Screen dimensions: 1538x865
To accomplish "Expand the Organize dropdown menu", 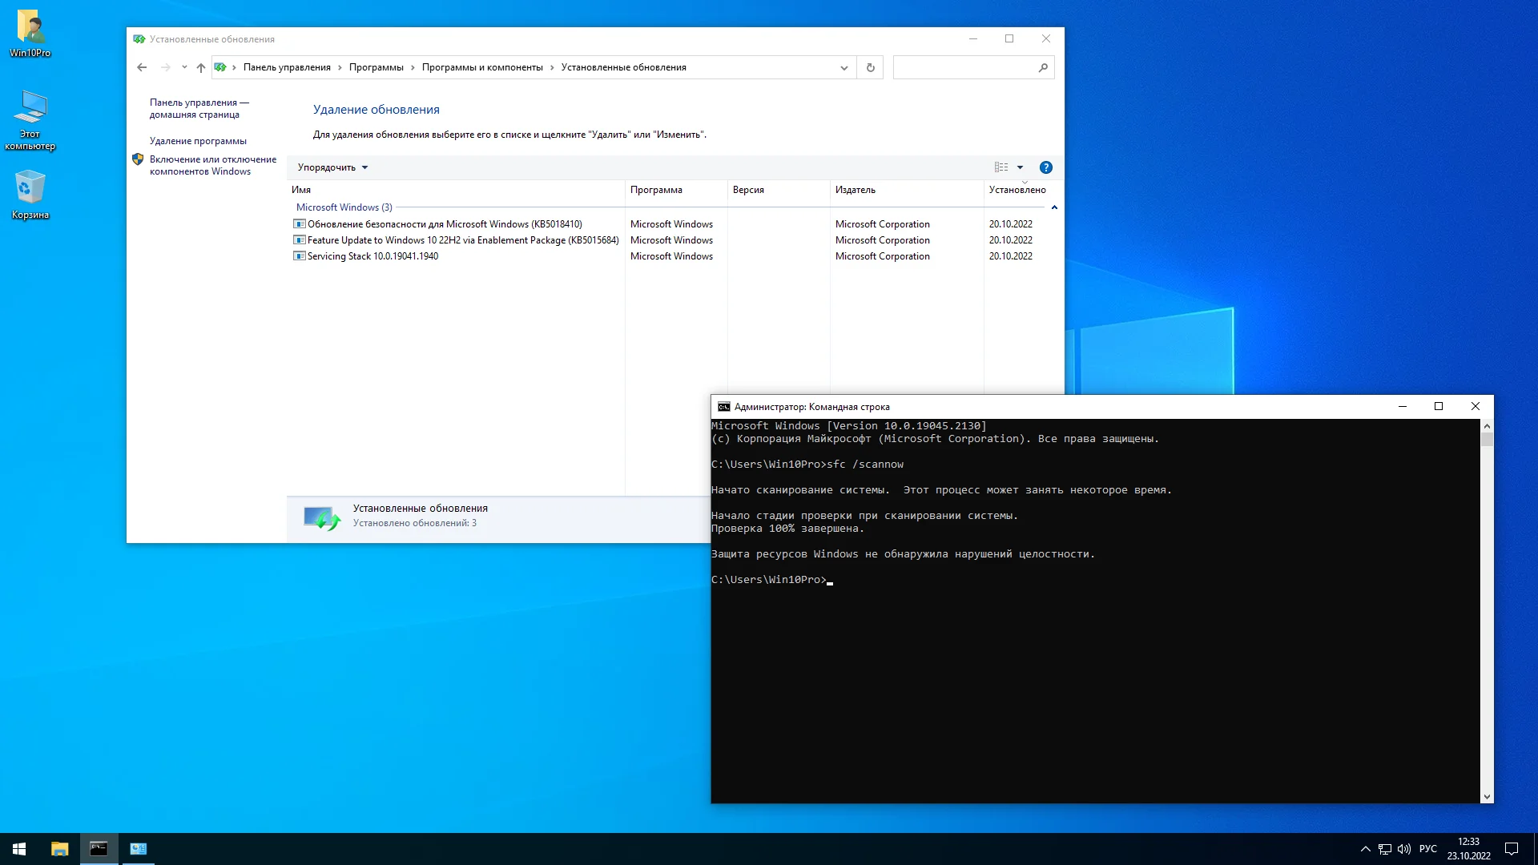I will coord(332,167).
